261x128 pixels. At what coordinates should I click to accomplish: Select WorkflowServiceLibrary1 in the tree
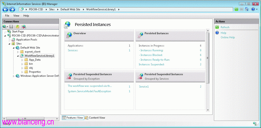coord(39,56)
